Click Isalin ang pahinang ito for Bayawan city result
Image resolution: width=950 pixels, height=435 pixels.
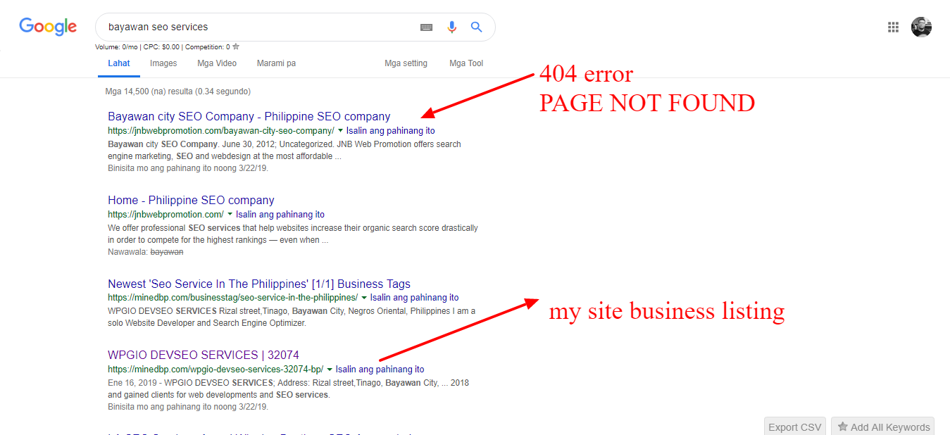391,131
